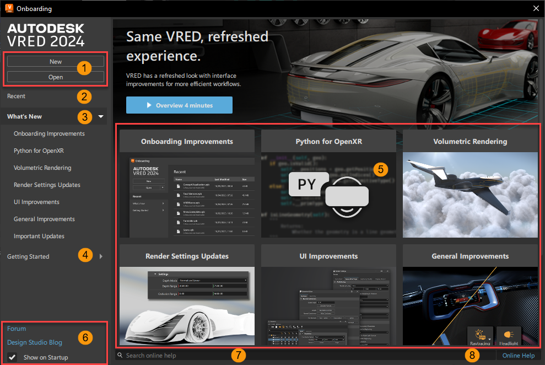This screenshot has width=545, height=365.
Task: Click the Python for OpenXR card title
Action: 329,141
